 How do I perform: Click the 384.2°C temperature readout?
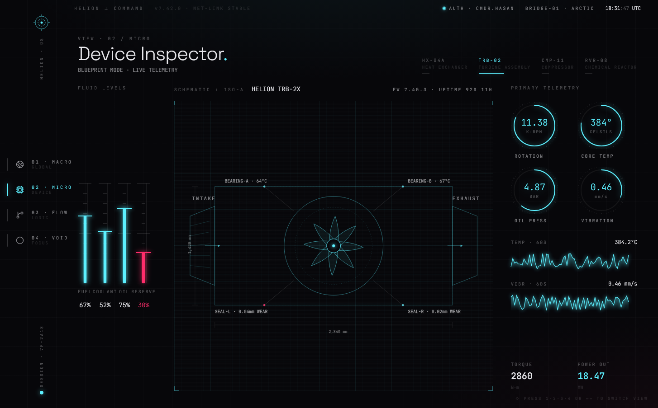[x=626, y=242]
